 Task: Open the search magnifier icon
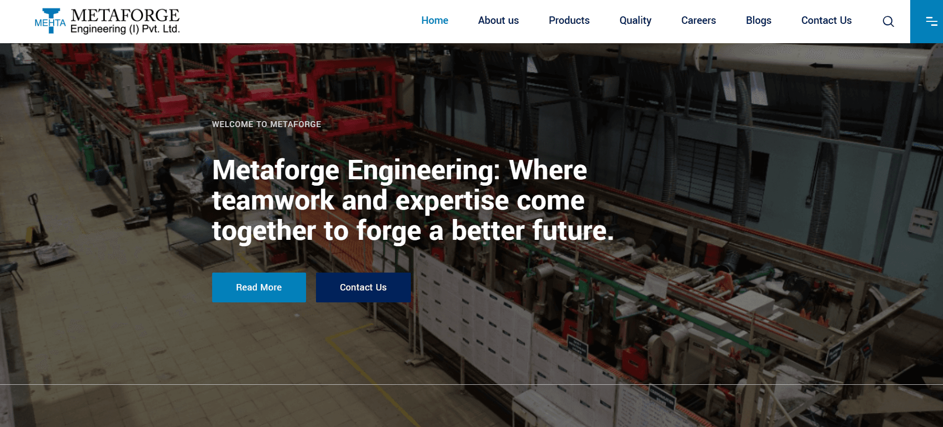(888, 21)
